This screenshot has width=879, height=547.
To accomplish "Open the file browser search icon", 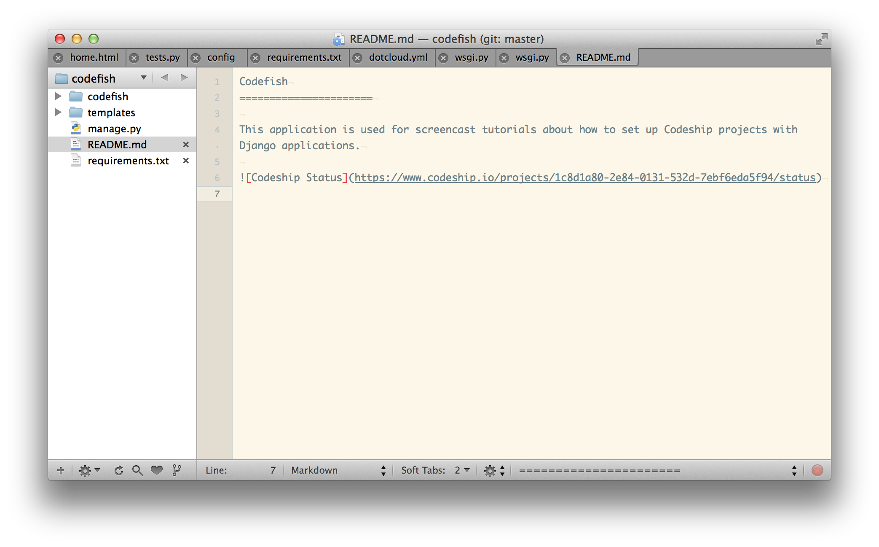I will tap(137, 470).
